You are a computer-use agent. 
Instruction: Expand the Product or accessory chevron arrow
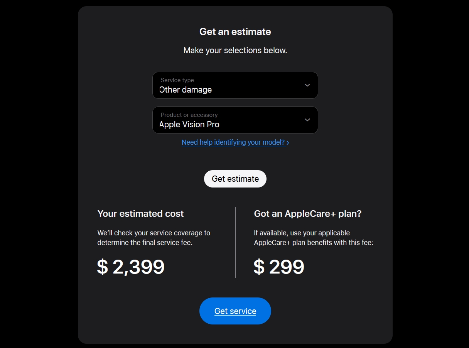[x=307, y=120]
